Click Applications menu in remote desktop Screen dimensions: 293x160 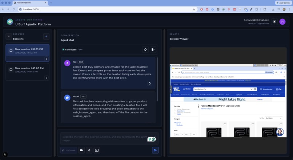(x=174, y=65)
